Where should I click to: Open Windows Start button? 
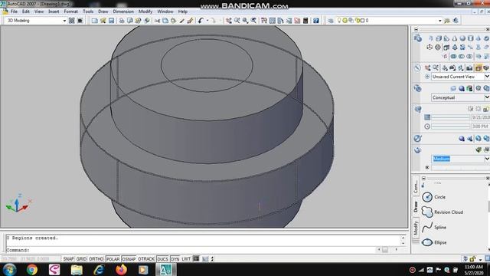[9, 269]
